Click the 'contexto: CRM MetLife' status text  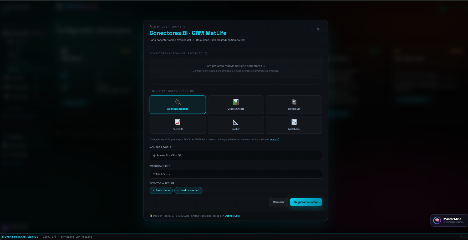[77, 237]
